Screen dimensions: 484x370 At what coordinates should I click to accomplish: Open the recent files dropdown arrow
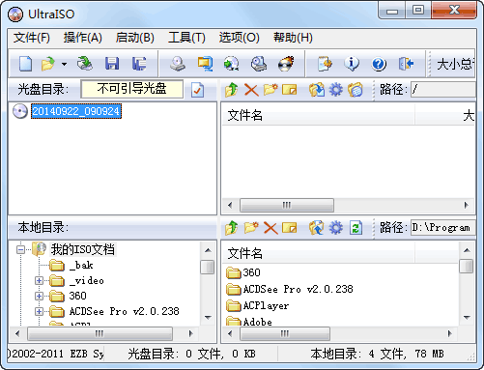coord(64,64)
